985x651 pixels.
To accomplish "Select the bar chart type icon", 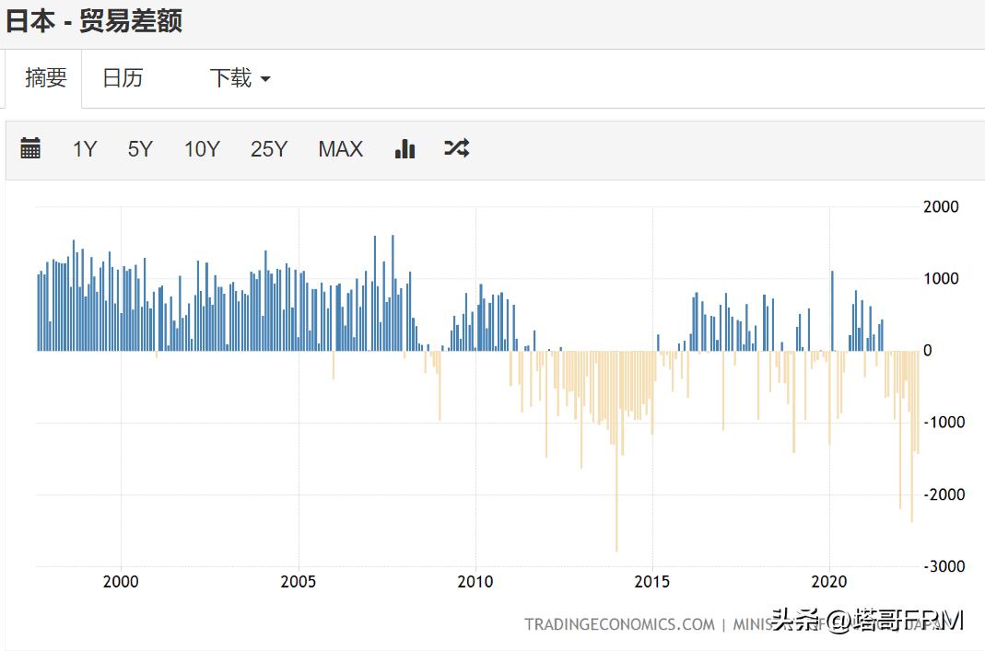I will point(405,148).
